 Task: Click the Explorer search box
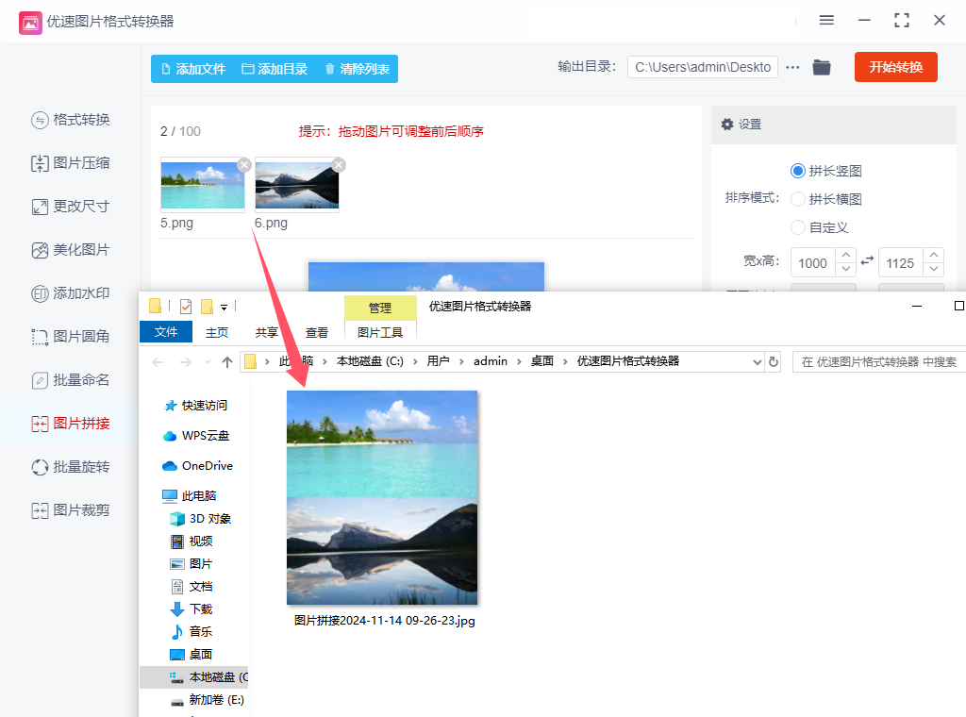tap(879, 362)
